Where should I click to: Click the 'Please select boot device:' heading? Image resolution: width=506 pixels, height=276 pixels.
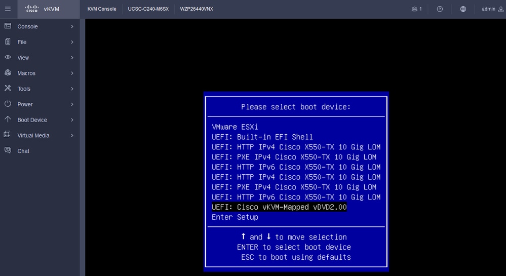pos(296,107)
